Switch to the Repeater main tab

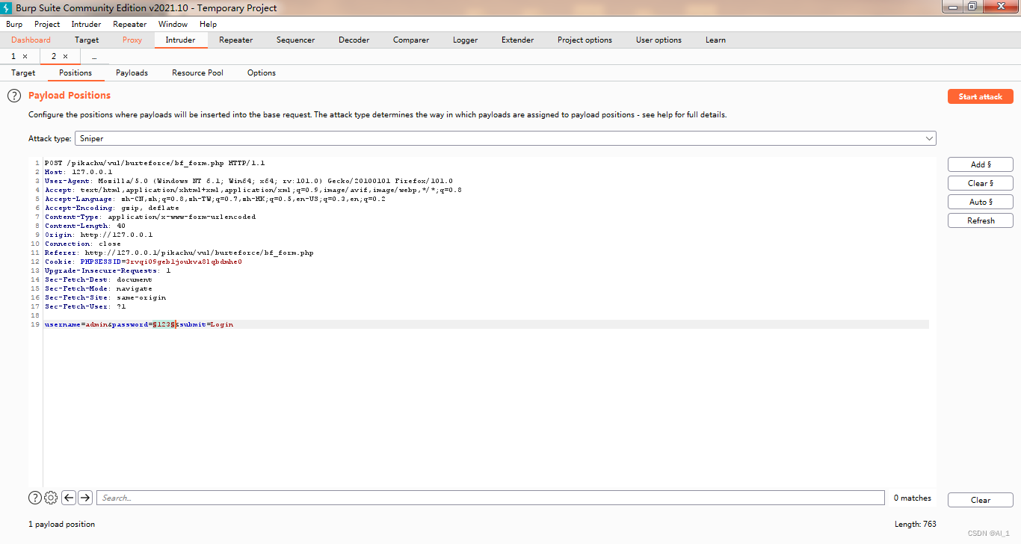(236, 40)
